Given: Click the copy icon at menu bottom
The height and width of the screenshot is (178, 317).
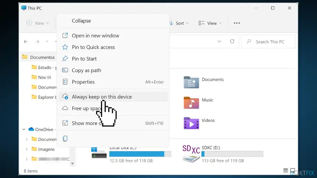Looking at the screenshot, I should pyautogui.click(x=65, y=138).
